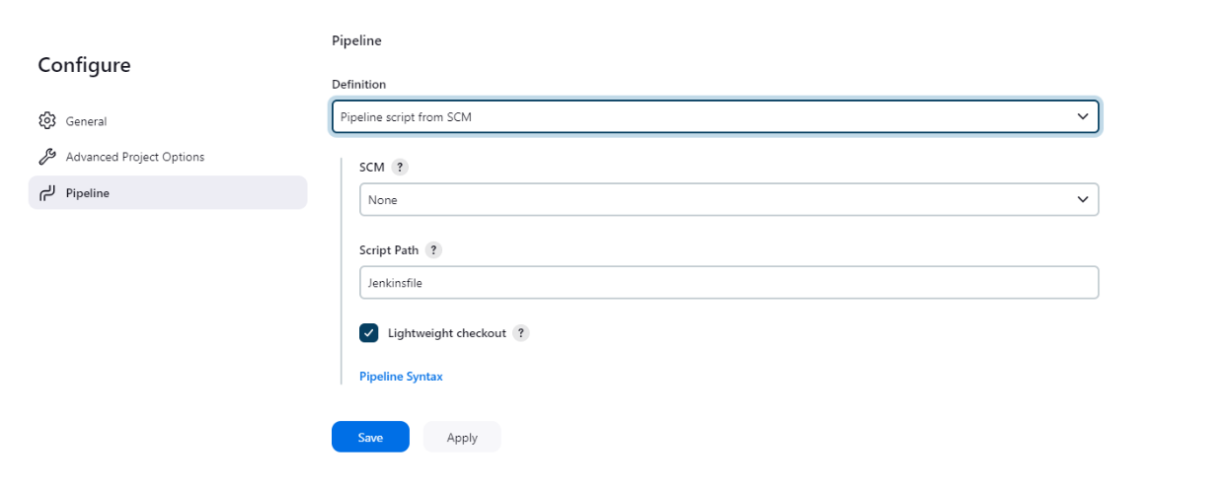
Task: Toggle via the Lightweight checkout label text
Action: coord(447,333)
